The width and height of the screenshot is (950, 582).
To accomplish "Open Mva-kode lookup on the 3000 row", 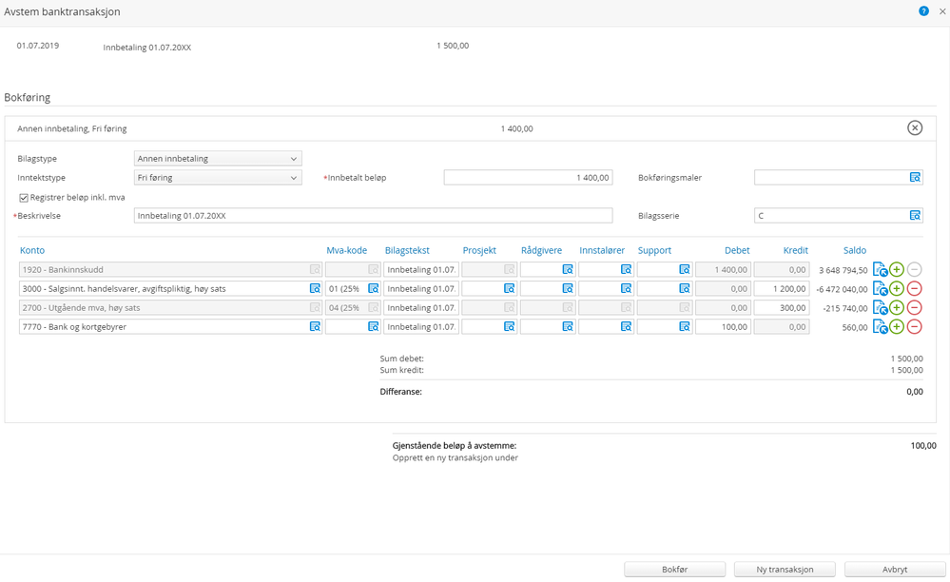I will pyautogui.click(x=374, y=288).
